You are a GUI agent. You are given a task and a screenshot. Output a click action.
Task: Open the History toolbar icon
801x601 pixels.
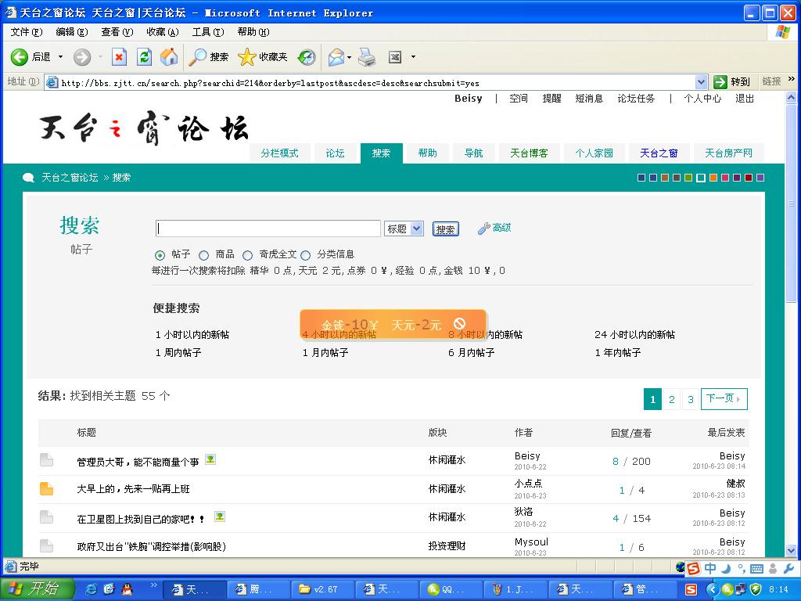pyautogui.click(x=307, y=57)
